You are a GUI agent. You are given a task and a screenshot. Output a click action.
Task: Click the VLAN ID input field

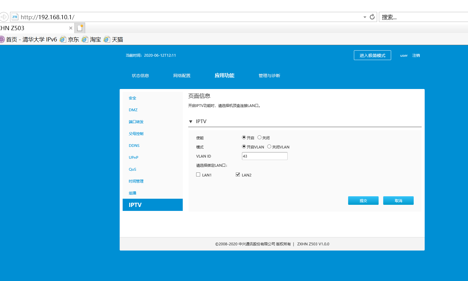click(265, 156)
